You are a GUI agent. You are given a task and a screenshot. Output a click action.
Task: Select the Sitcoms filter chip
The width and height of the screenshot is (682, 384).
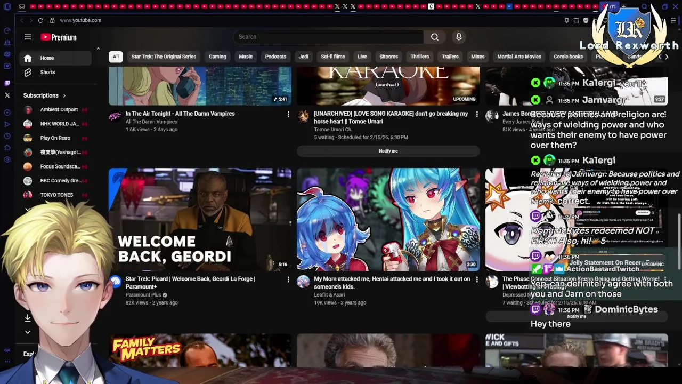point(388,57)
